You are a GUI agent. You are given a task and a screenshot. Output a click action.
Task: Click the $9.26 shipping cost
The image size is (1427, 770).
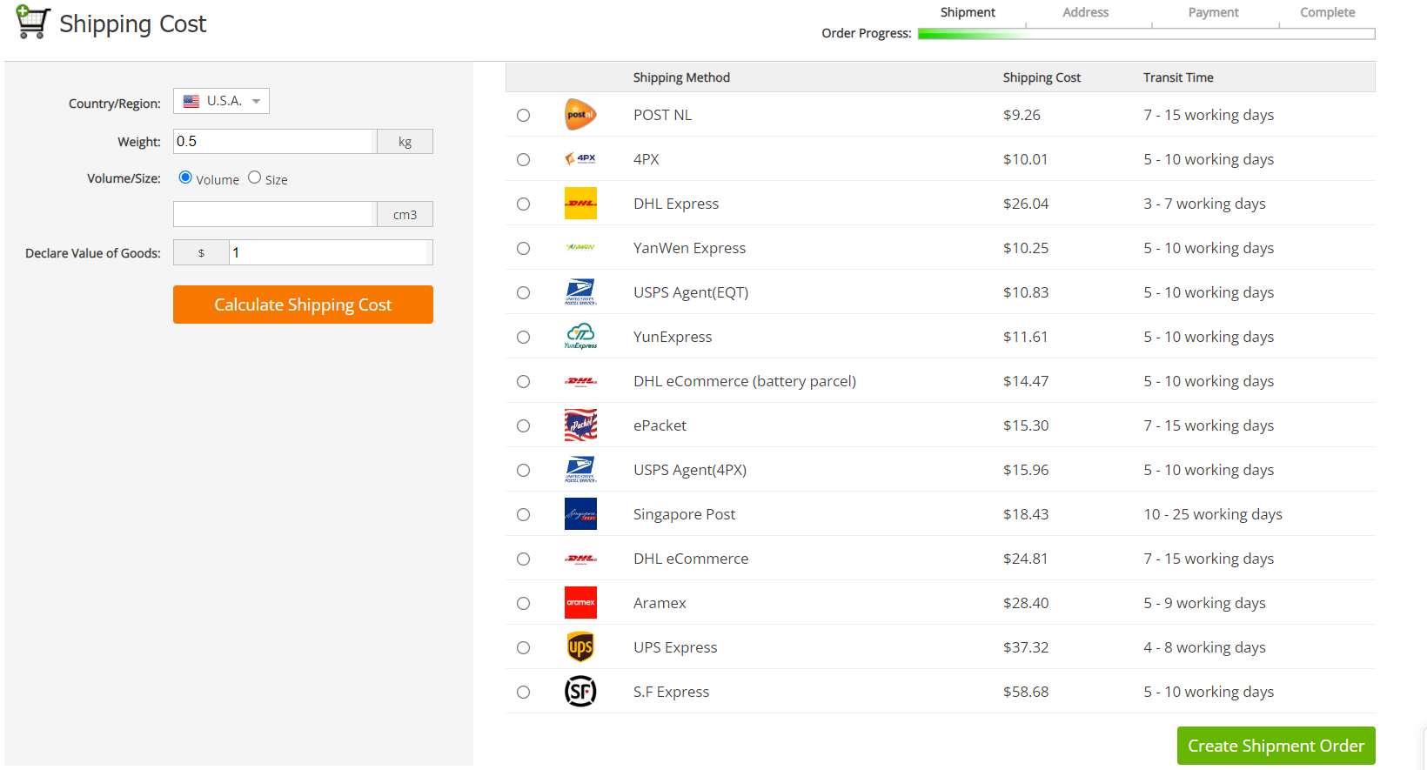(x=1022, y=115)
